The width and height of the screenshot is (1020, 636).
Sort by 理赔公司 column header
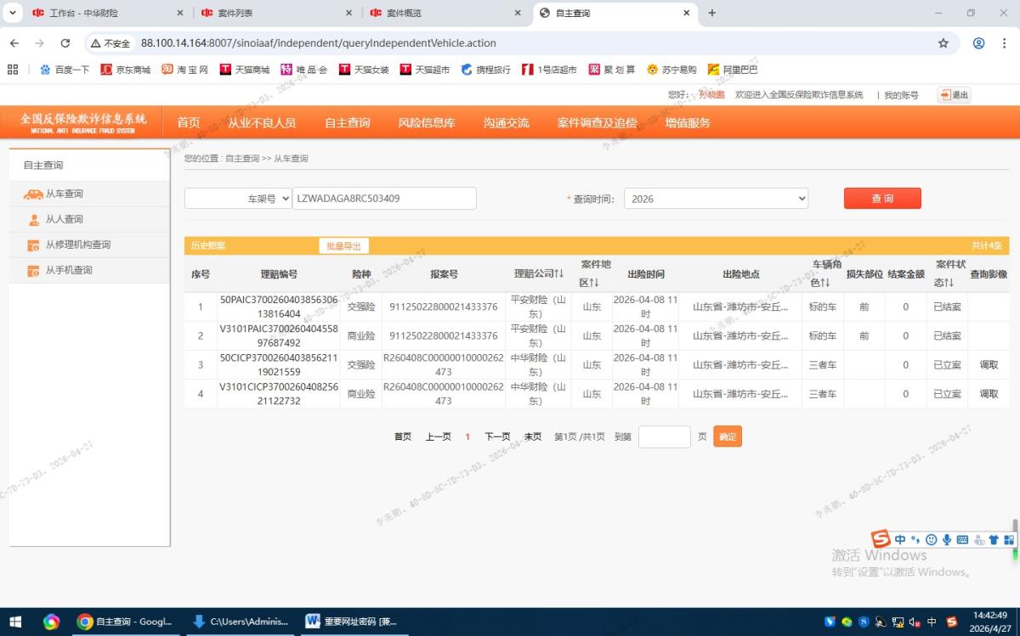(539, 273)
